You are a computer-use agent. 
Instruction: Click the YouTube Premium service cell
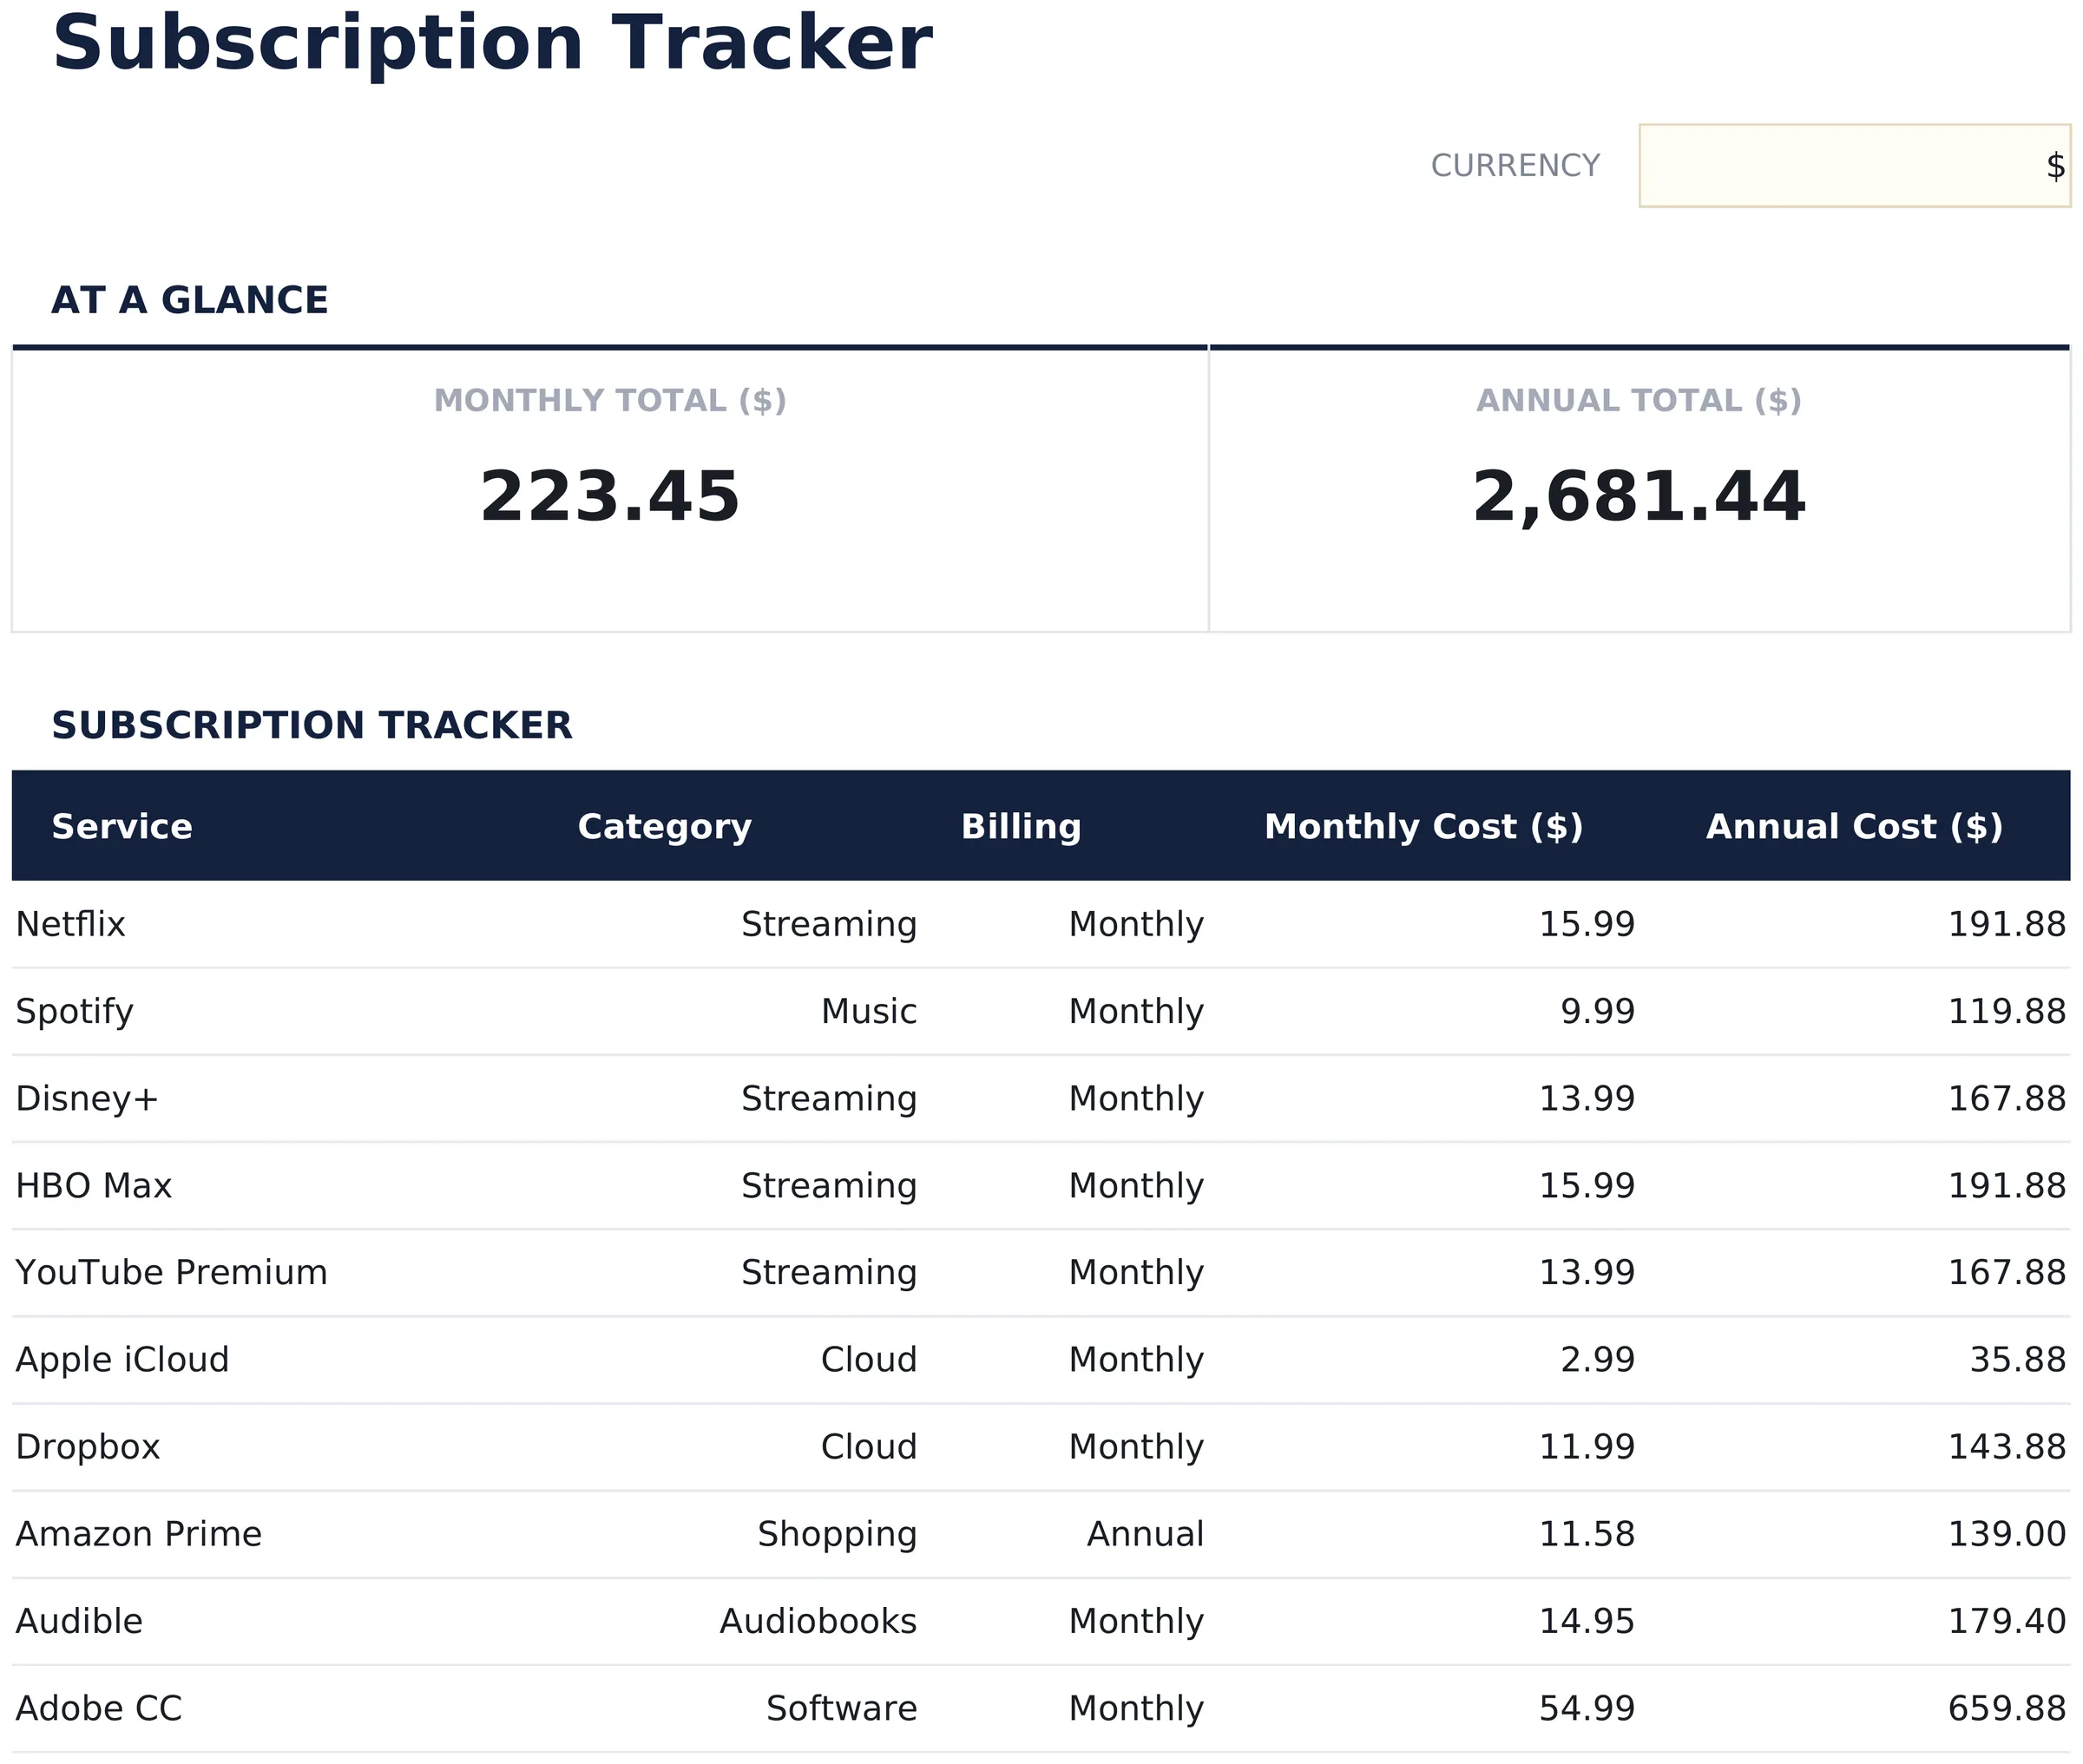[x=171, y=1273]
